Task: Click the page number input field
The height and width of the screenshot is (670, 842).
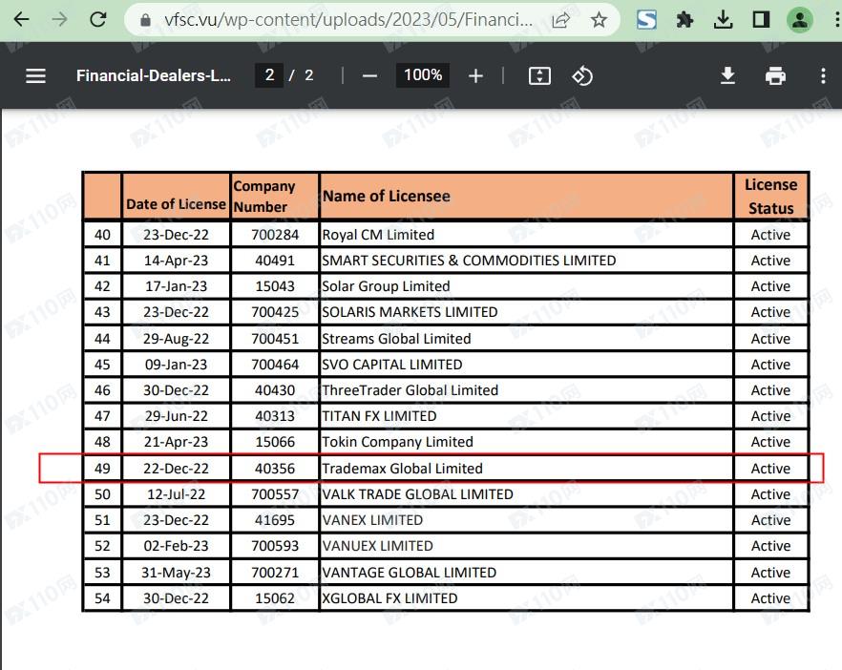Action: 269,75
